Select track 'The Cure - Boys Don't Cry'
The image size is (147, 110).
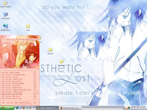point(19,81)
